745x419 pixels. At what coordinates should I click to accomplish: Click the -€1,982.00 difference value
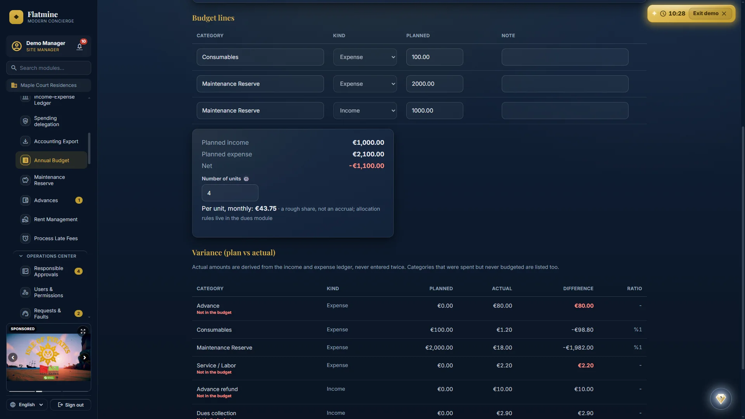tap(578, 348)
